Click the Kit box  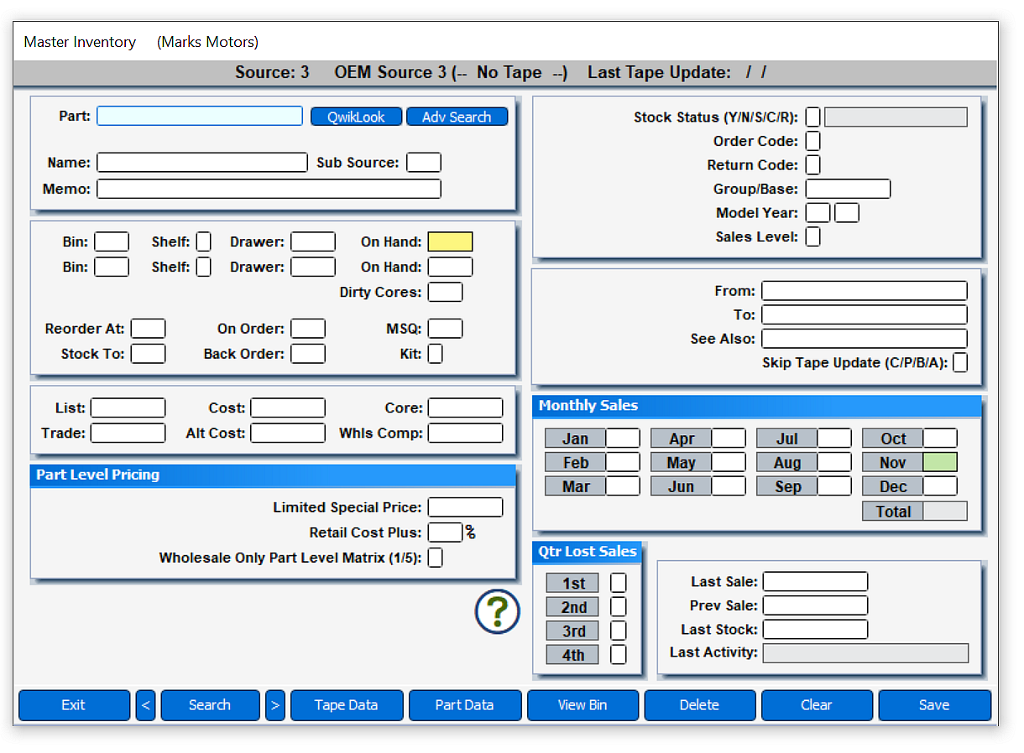pos(435,354)
